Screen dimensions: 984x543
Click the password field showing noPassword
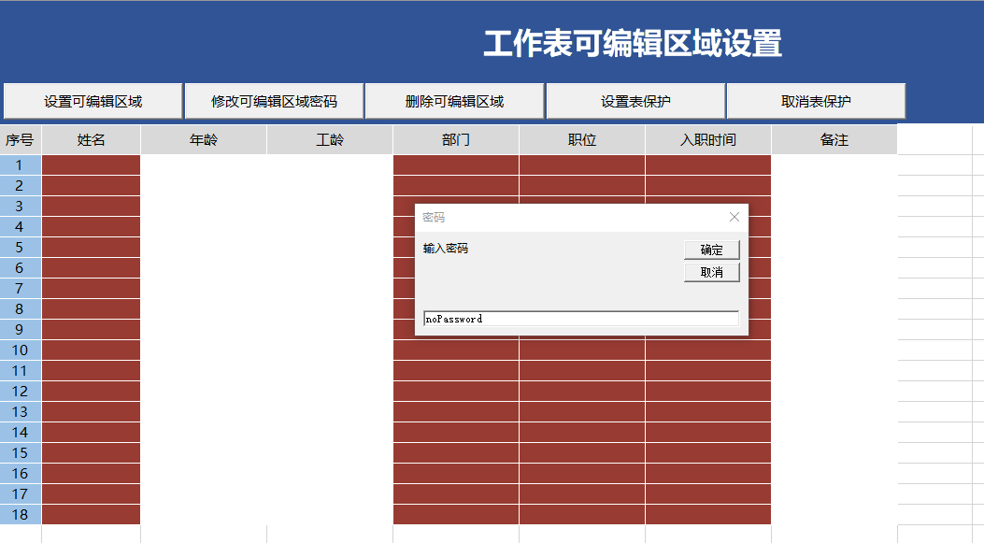579,318
